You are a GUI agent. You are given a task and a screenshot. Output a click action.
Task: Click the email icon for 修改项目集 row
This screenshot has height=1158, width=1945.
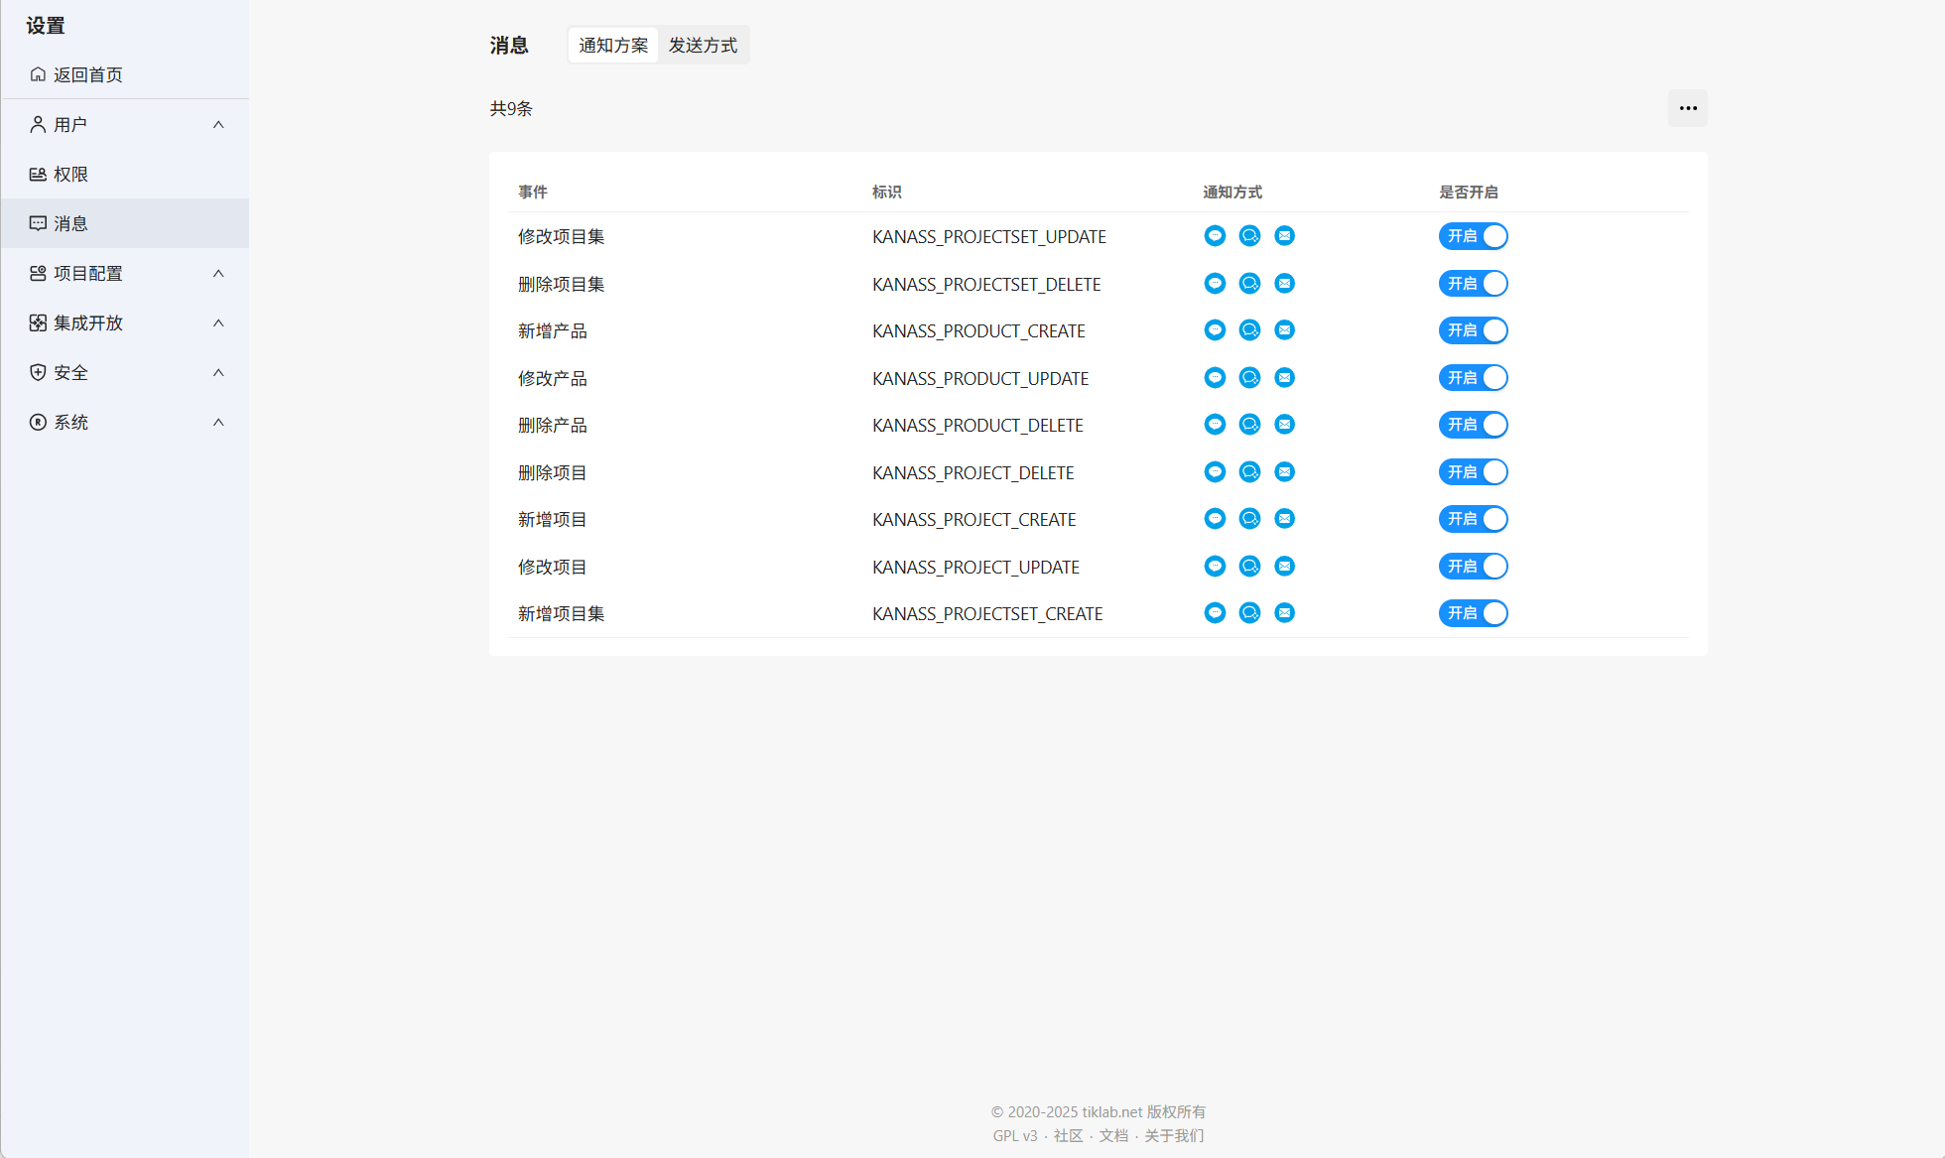(x=1284, y=236)
